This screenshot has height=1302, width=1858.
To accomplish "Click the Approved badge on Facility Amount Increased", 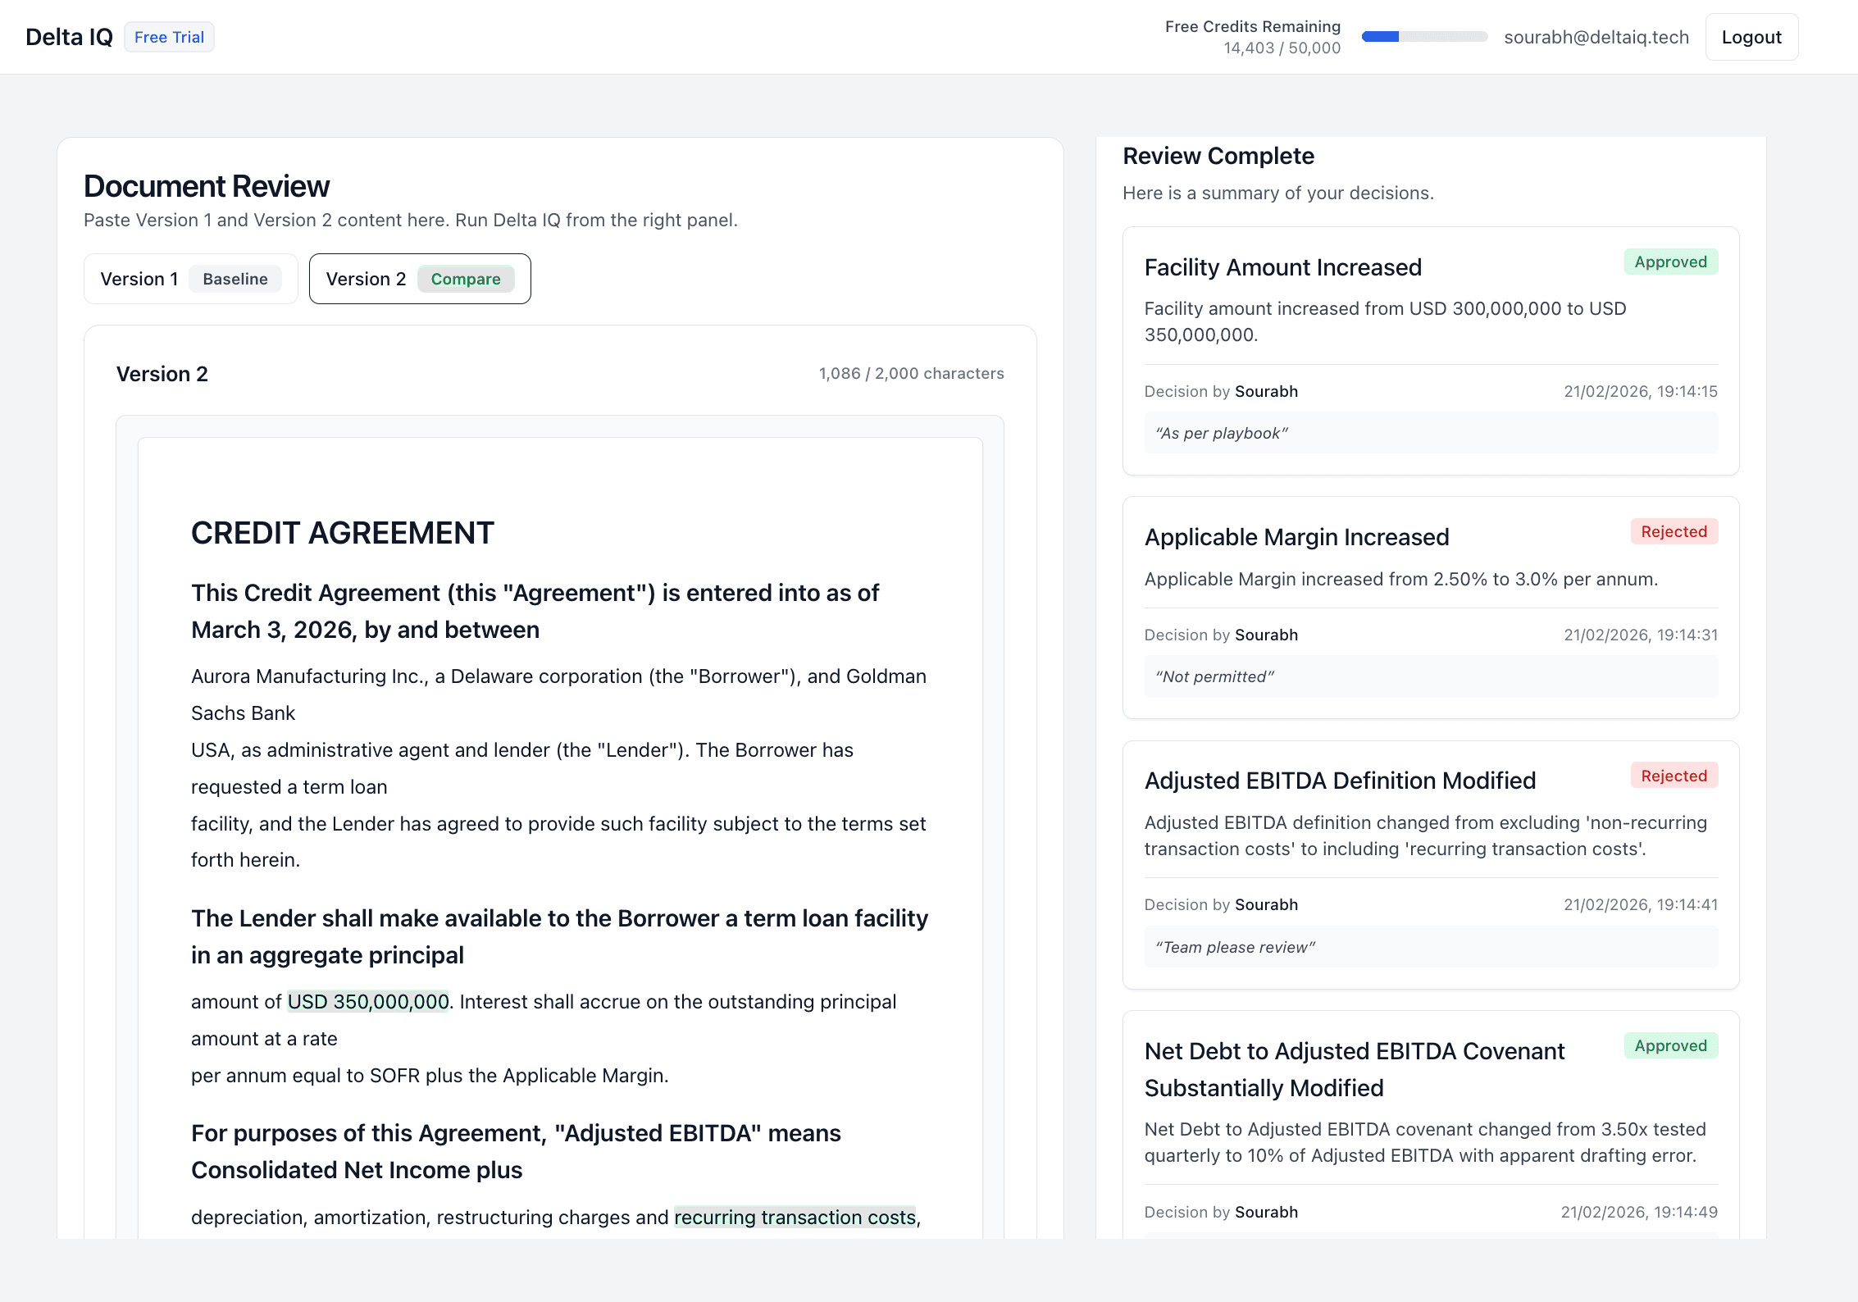I will [1671, 262].
